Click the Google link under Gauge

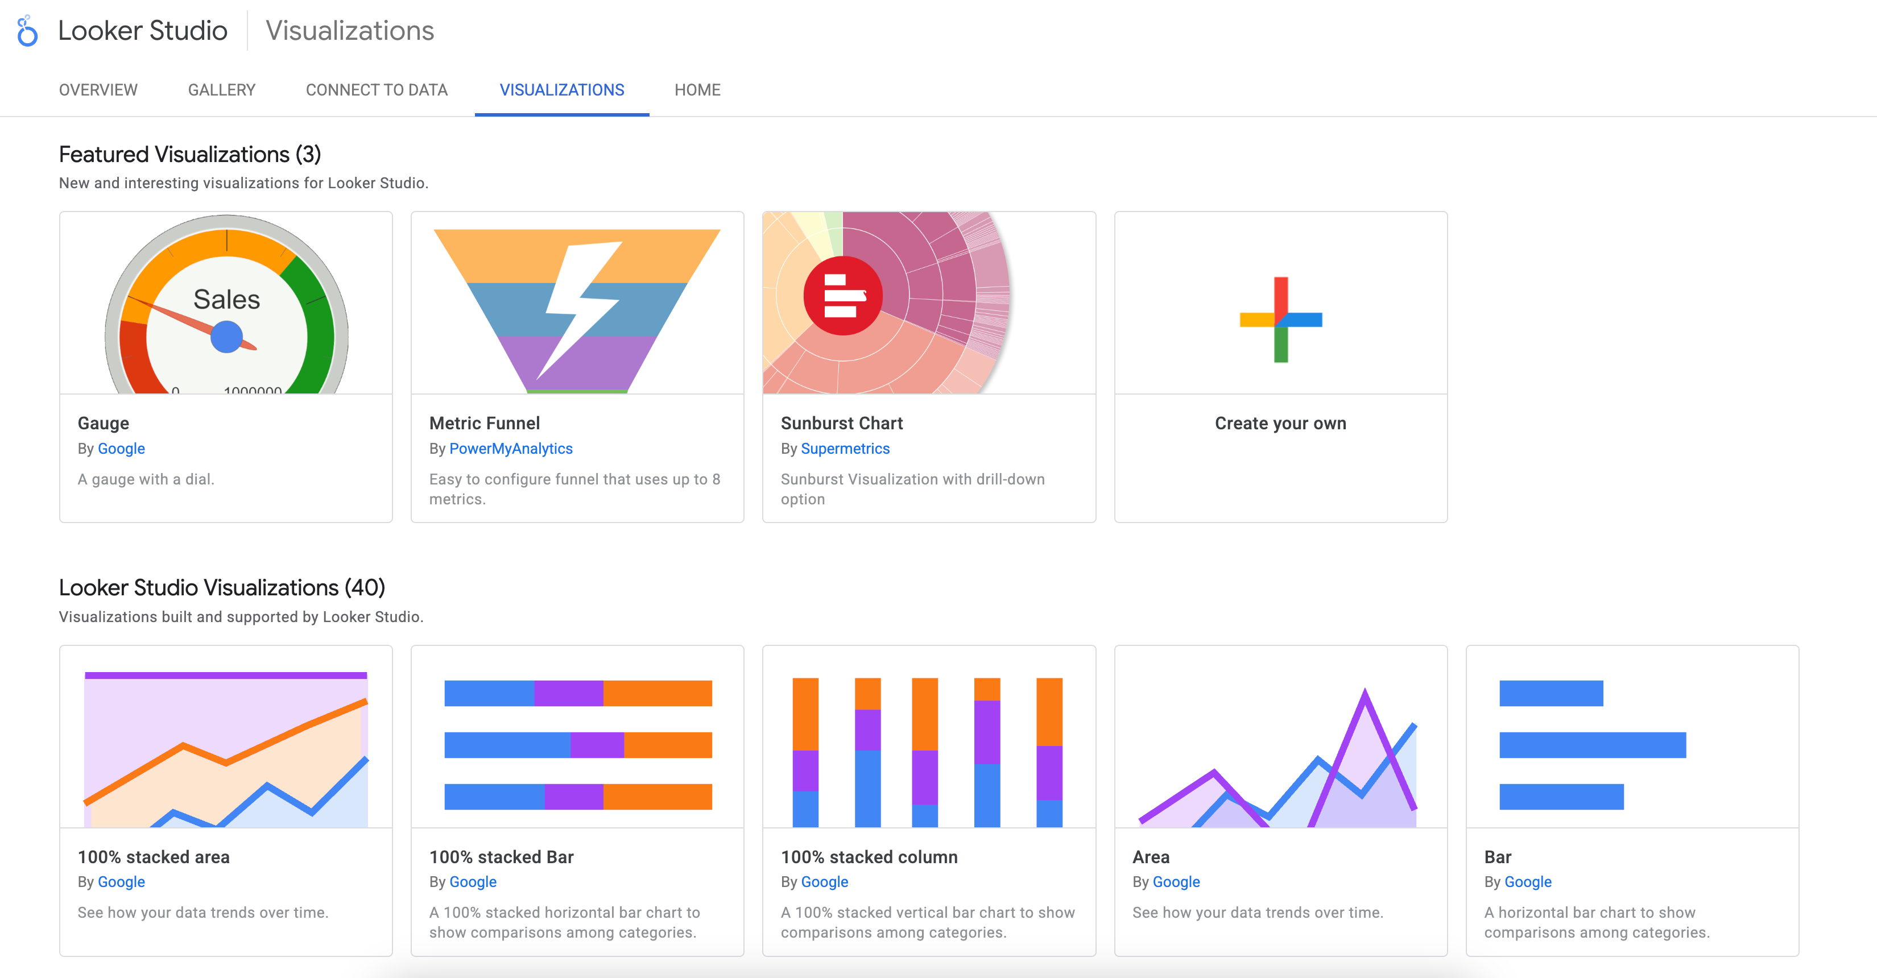tap(121, 449)
